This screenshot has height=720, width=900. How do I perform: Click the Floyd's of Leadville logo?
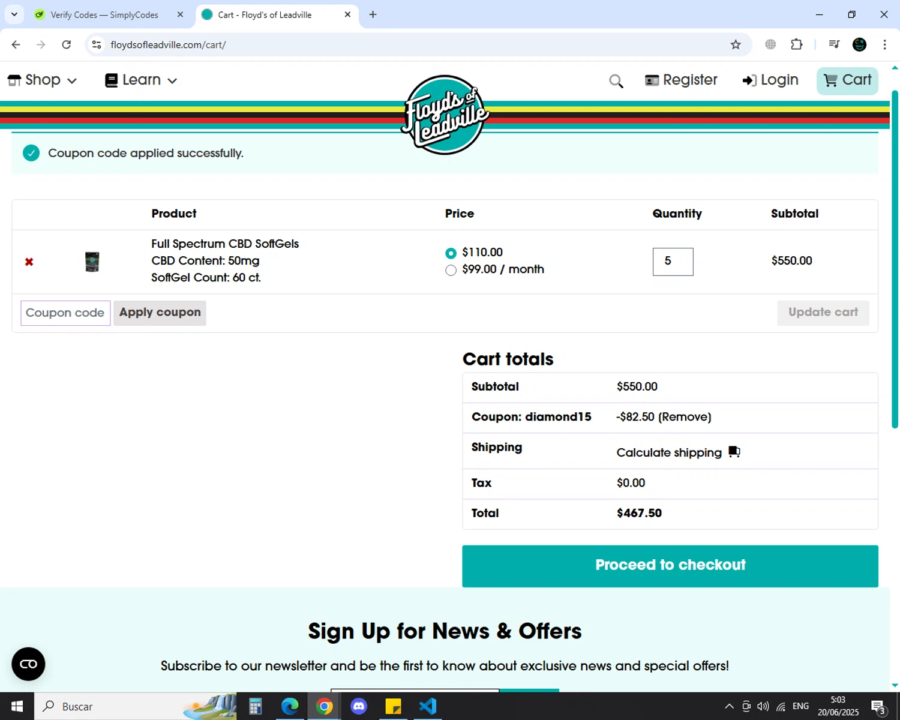tap(445, 115)
